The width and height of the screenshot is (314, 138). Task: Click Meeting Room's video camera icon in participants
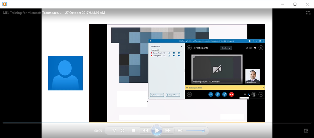coord(174,56)
